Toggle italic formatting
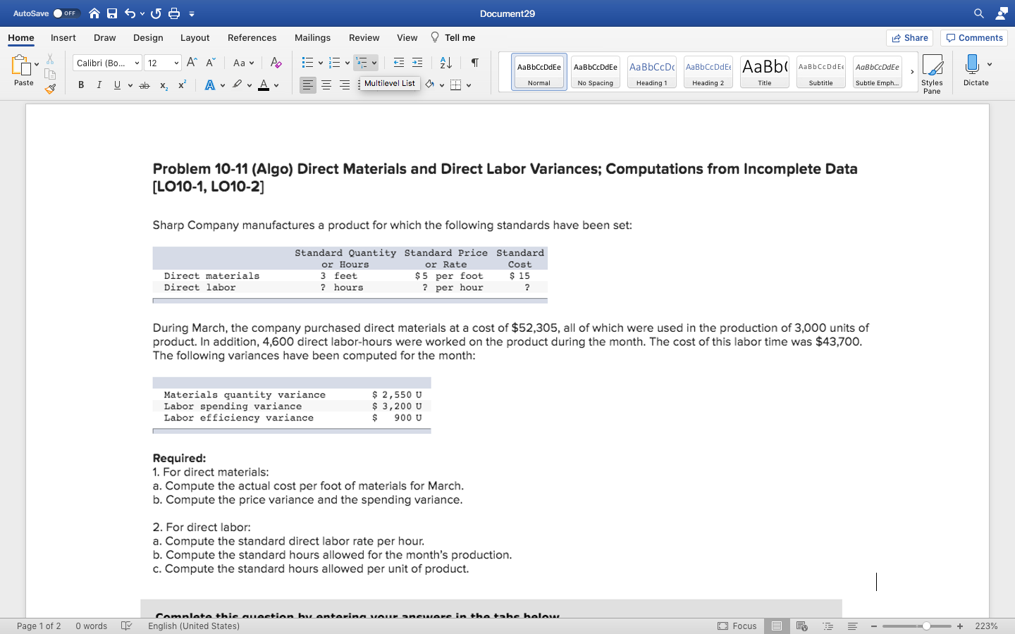The width and height of the screenshot is (1015, 634). [99, 85]
